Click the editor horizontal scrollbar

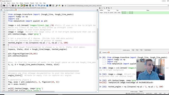pyautogui.click(x=28, y=92)
